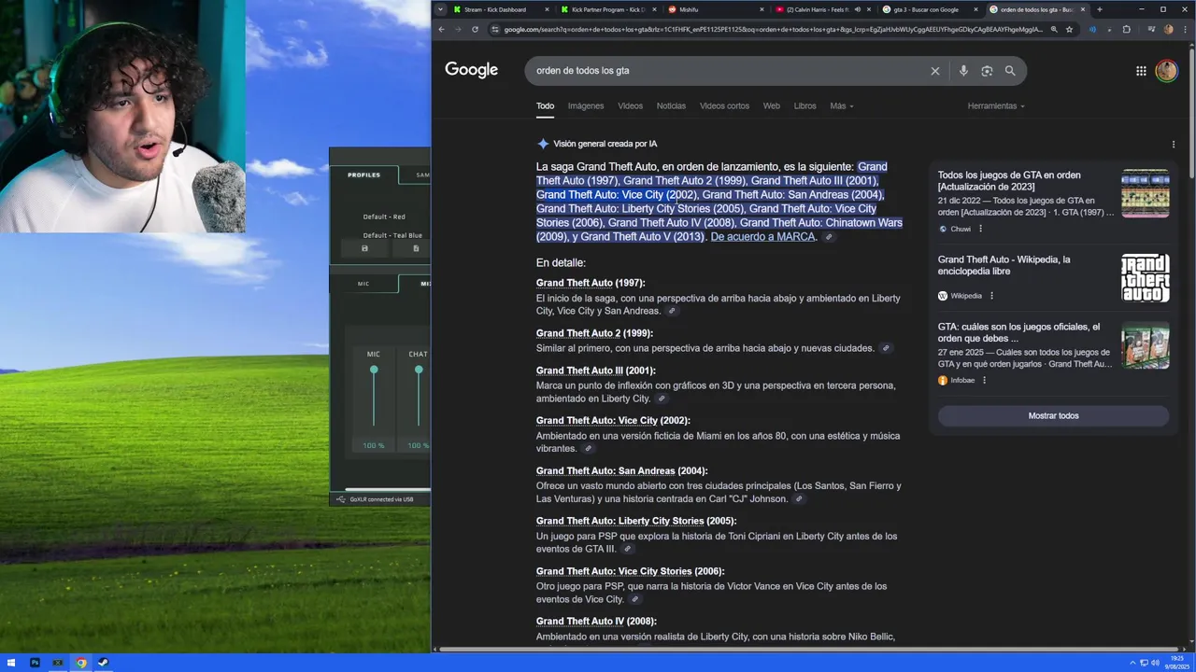Open three-dot menu next to Infobae source
1196x672 pixels.
tap(984, 380)
